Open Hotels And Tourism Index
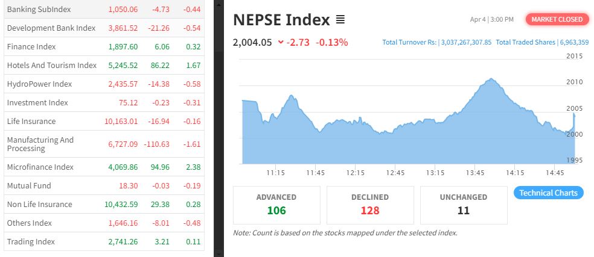This screenshot has height=257, width=594. [52, 66]
